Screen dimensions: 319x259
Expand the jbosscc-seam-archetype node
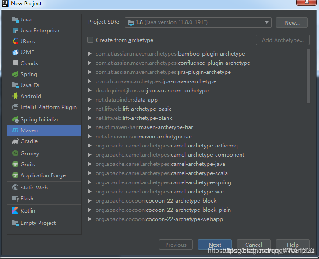[x=89, y=91]
